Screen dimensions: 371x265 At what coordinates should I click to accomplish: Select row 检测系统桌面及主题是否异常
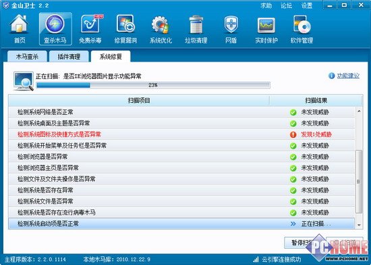[x=181, y=124]
